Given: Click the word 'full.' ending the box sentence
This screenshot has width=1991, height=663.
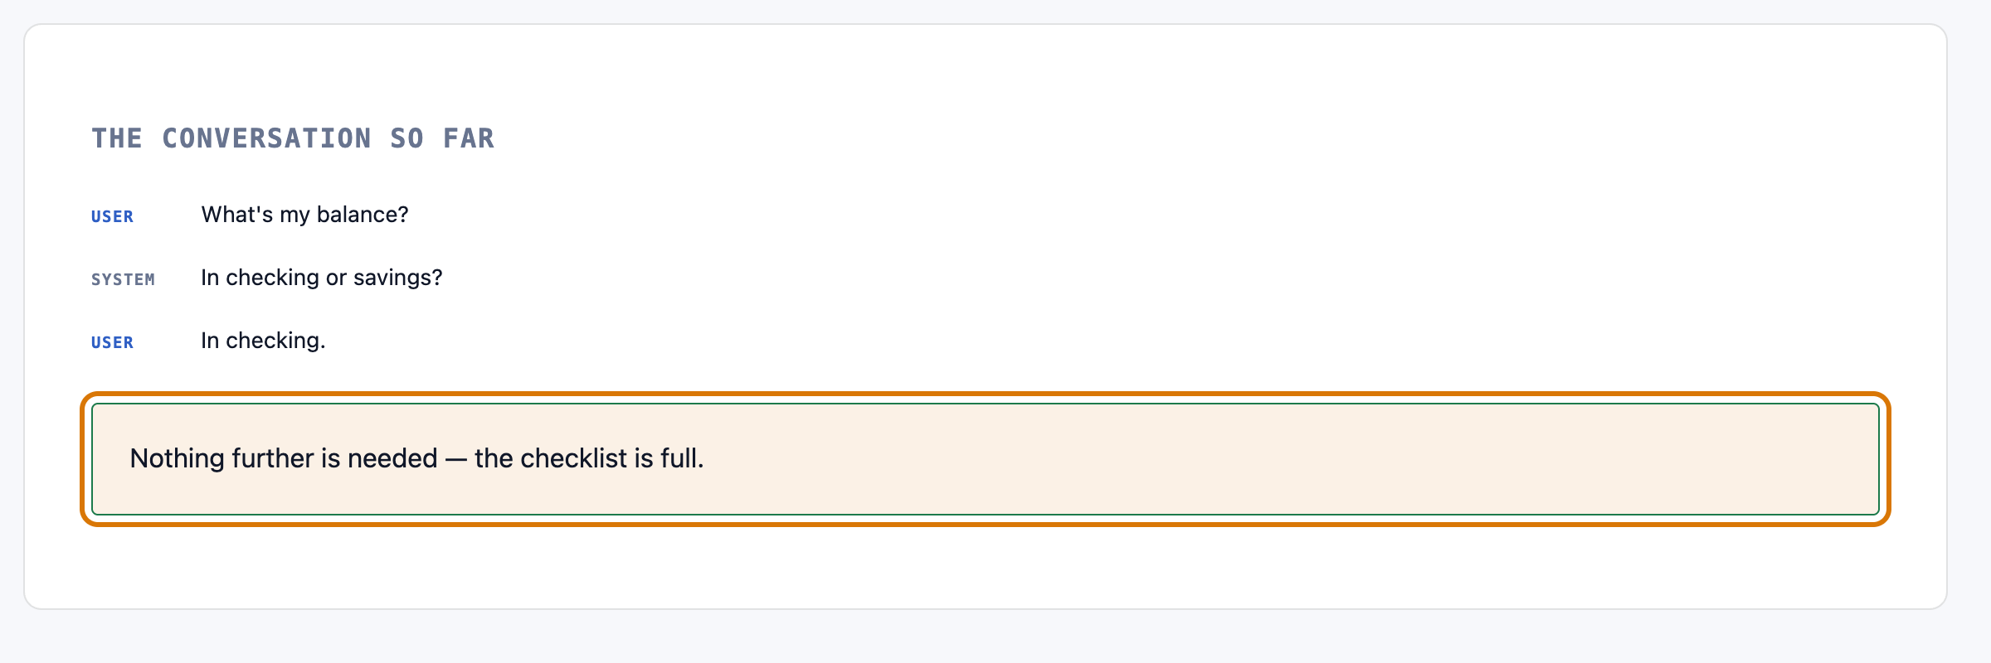Looking at the screenshot, I should tap(682, 458).
